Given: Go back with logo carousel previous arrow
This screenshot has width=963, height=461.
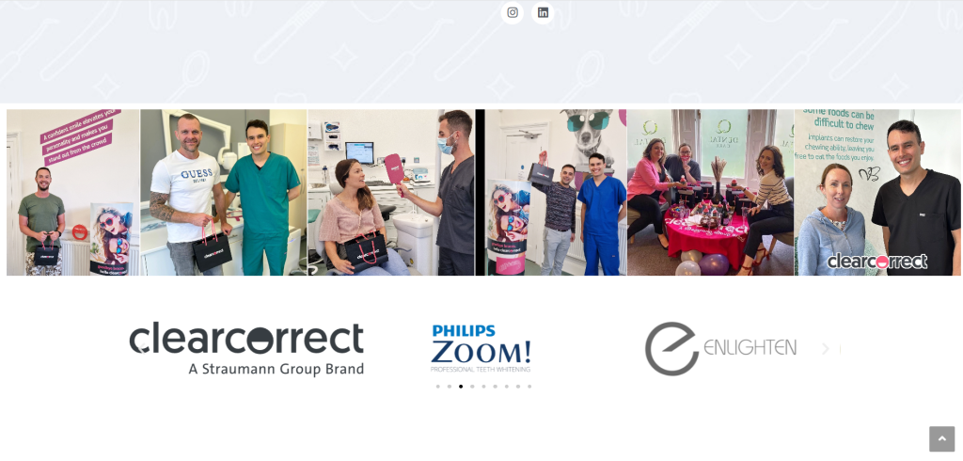Looking at the screenshot, I should tap(142, 349).
